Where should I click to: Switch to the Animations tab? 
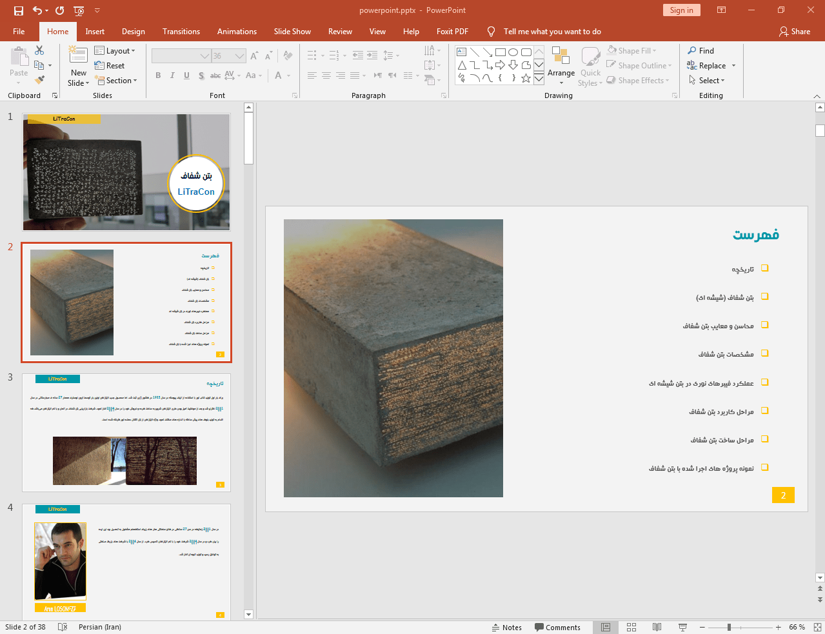pyautogui.click(x=237, y=31)
